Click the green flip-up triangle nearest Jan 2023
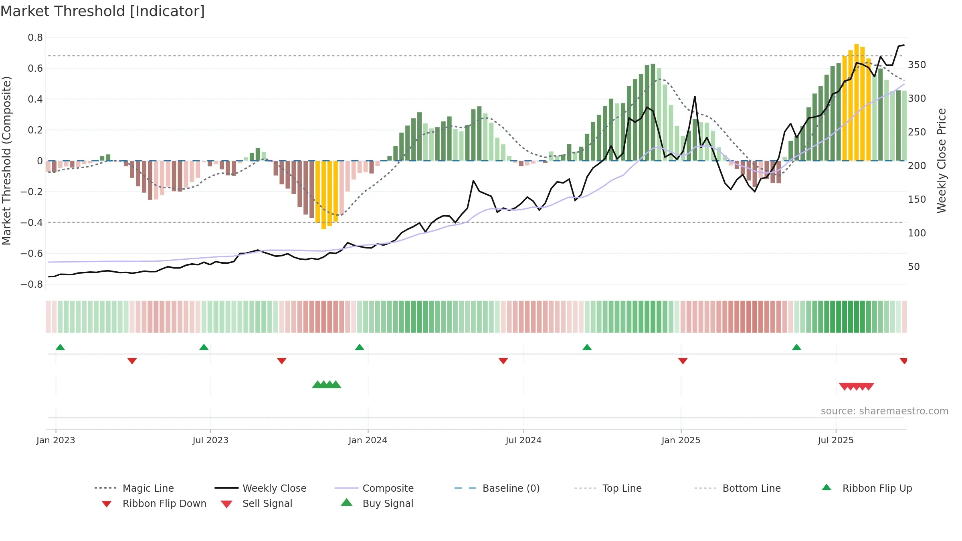Image resolution: width=962 pixels, height=541 pixels. [x=60, y=347]
